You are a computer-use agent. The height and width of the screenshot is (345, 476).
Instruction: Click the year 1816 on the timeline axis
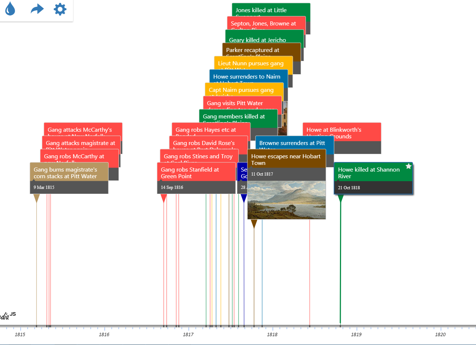(104, 335)
